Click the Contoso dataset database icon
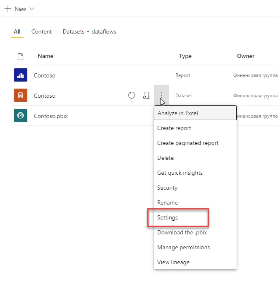Screen dimensions: 278x294 click(21, 95)
